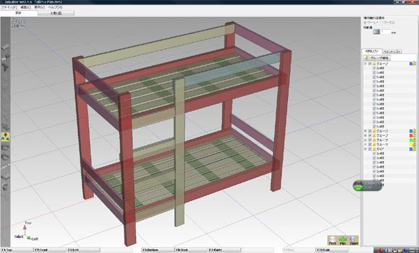The width and height of the screenshot is (419, 253).
Task: Select the 材料リスト tab
Action: [372, 51]
